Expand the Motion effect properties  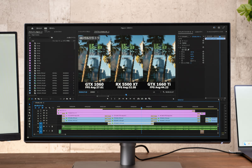(179, 41)
